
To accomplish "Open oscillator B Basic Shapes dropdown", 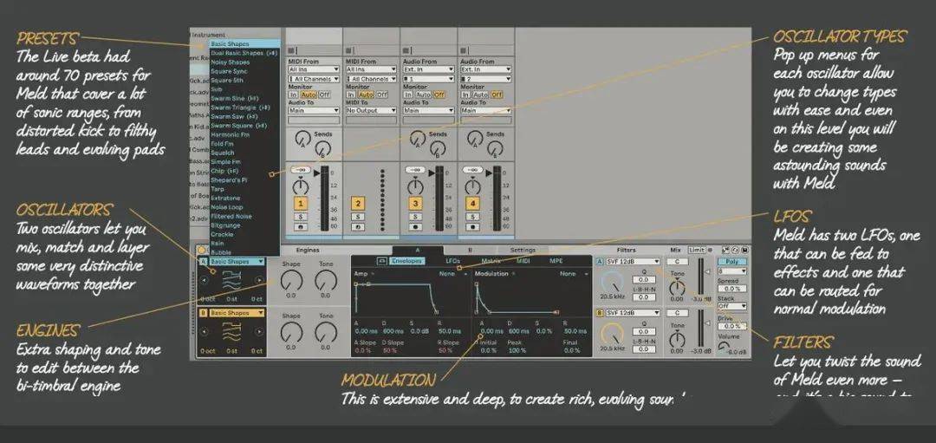I will tap(237, 313).
